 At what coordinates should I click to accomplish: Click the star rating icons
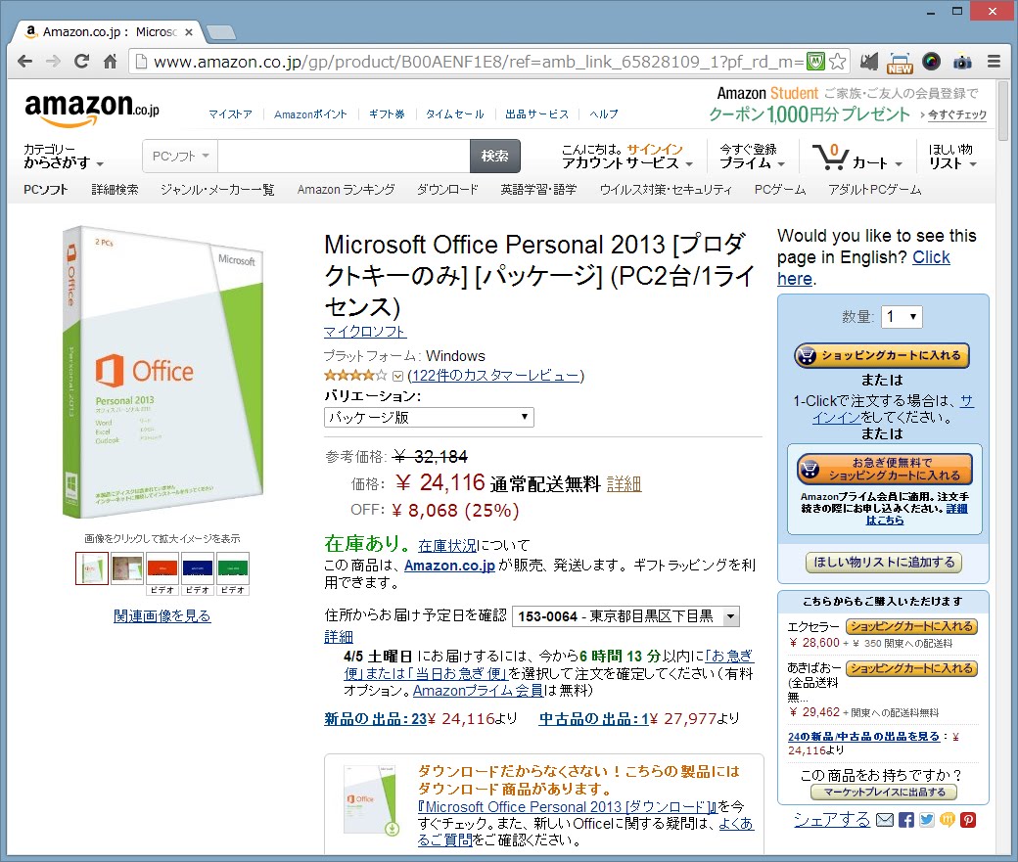point(355,375)
